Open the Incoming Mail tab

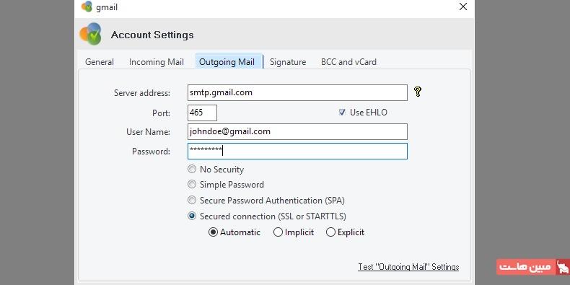click(x=157, y=62)
